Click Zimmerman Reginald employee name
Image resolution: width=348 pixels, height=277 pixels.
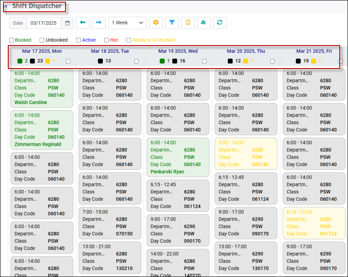(38, 144)
